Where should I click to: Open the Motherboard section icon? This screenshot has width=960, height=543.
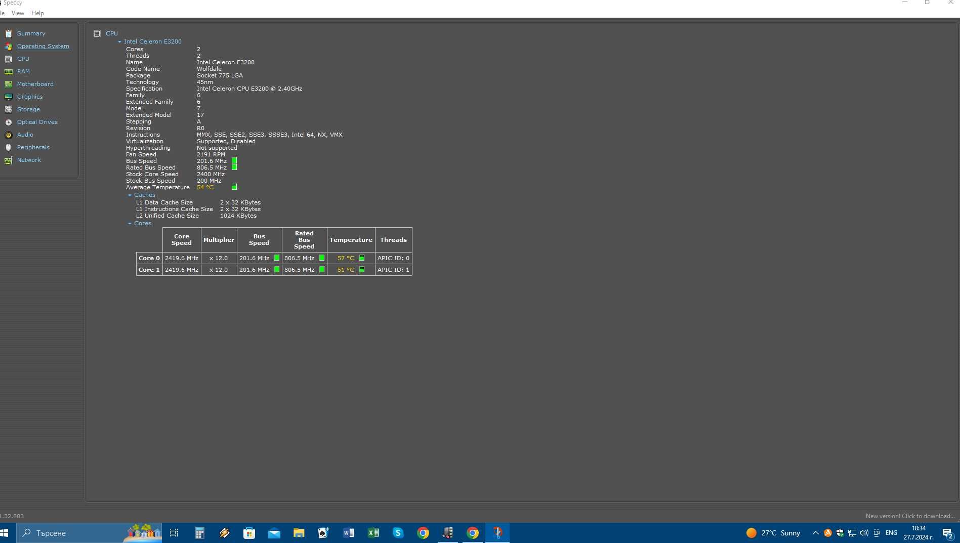8,84
